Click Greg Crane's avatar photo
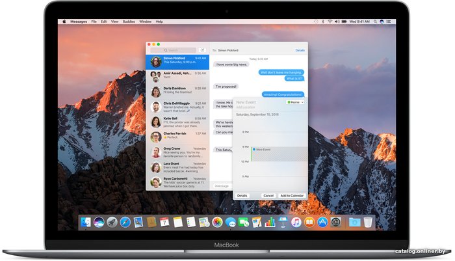This screenshot has height=261, width=455. tap(156, 152)
